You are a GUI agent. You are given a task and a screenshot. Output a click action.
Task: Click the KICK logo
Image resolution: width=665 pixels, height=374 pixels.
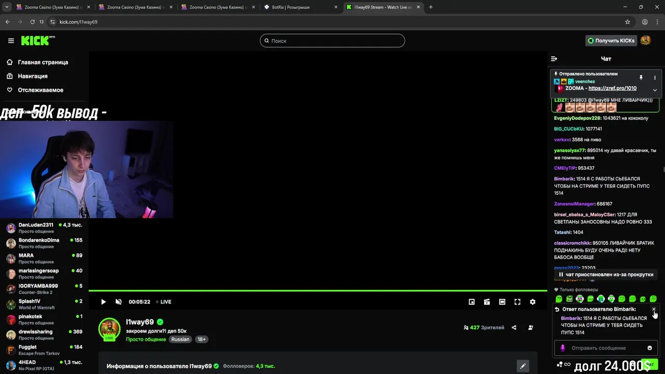pyautogui.click(x=37, y=41)
